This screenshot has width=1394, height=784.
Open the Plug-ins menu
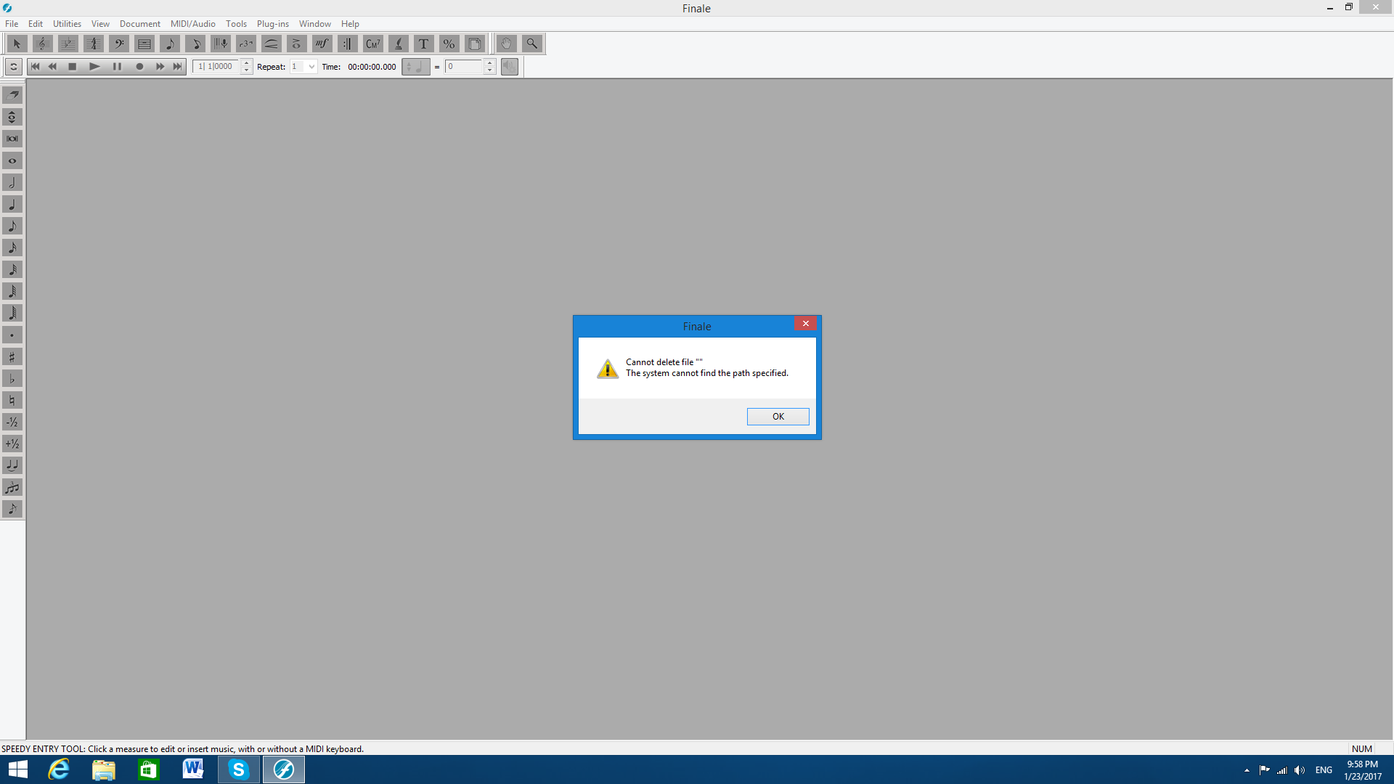pyautogui.click(x=272, y=24)
